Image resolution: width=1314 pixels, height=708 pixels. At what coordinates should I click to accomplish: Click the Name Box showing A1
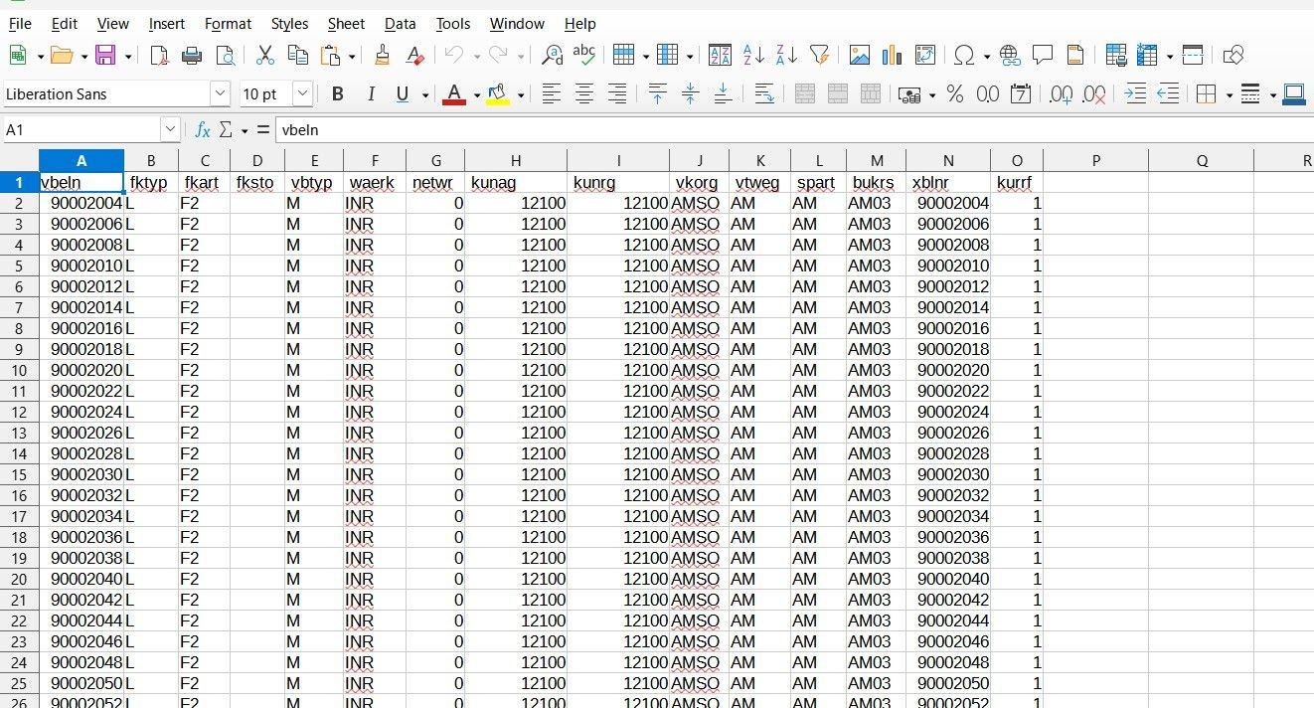click(81, 130)
